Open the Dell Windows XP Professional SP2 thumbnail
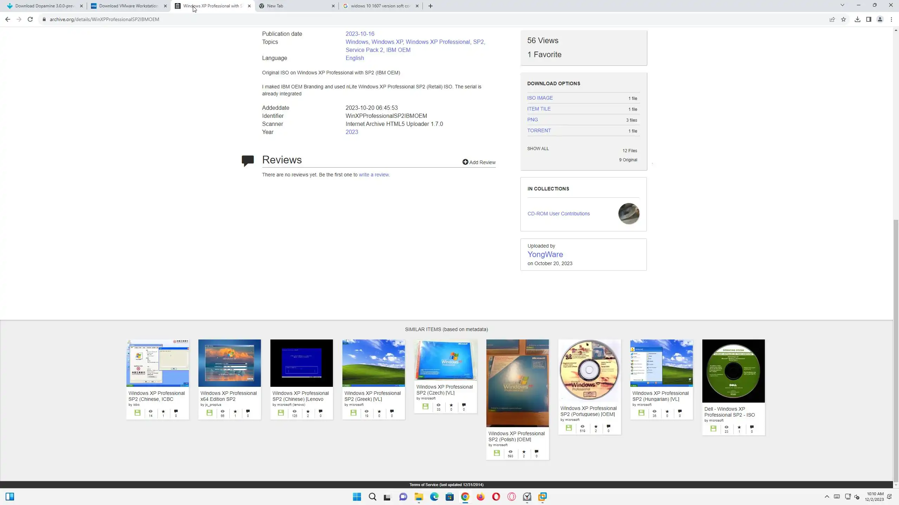Image resolution: width=899 pixels, height=505 pixels. (733, 371)
